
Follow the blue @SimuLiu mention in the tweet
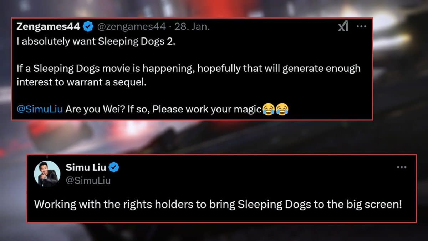(x=40, y=109)
